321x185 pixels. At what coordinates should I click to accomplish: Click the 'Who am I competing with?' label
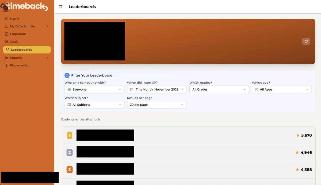(85, 83)
